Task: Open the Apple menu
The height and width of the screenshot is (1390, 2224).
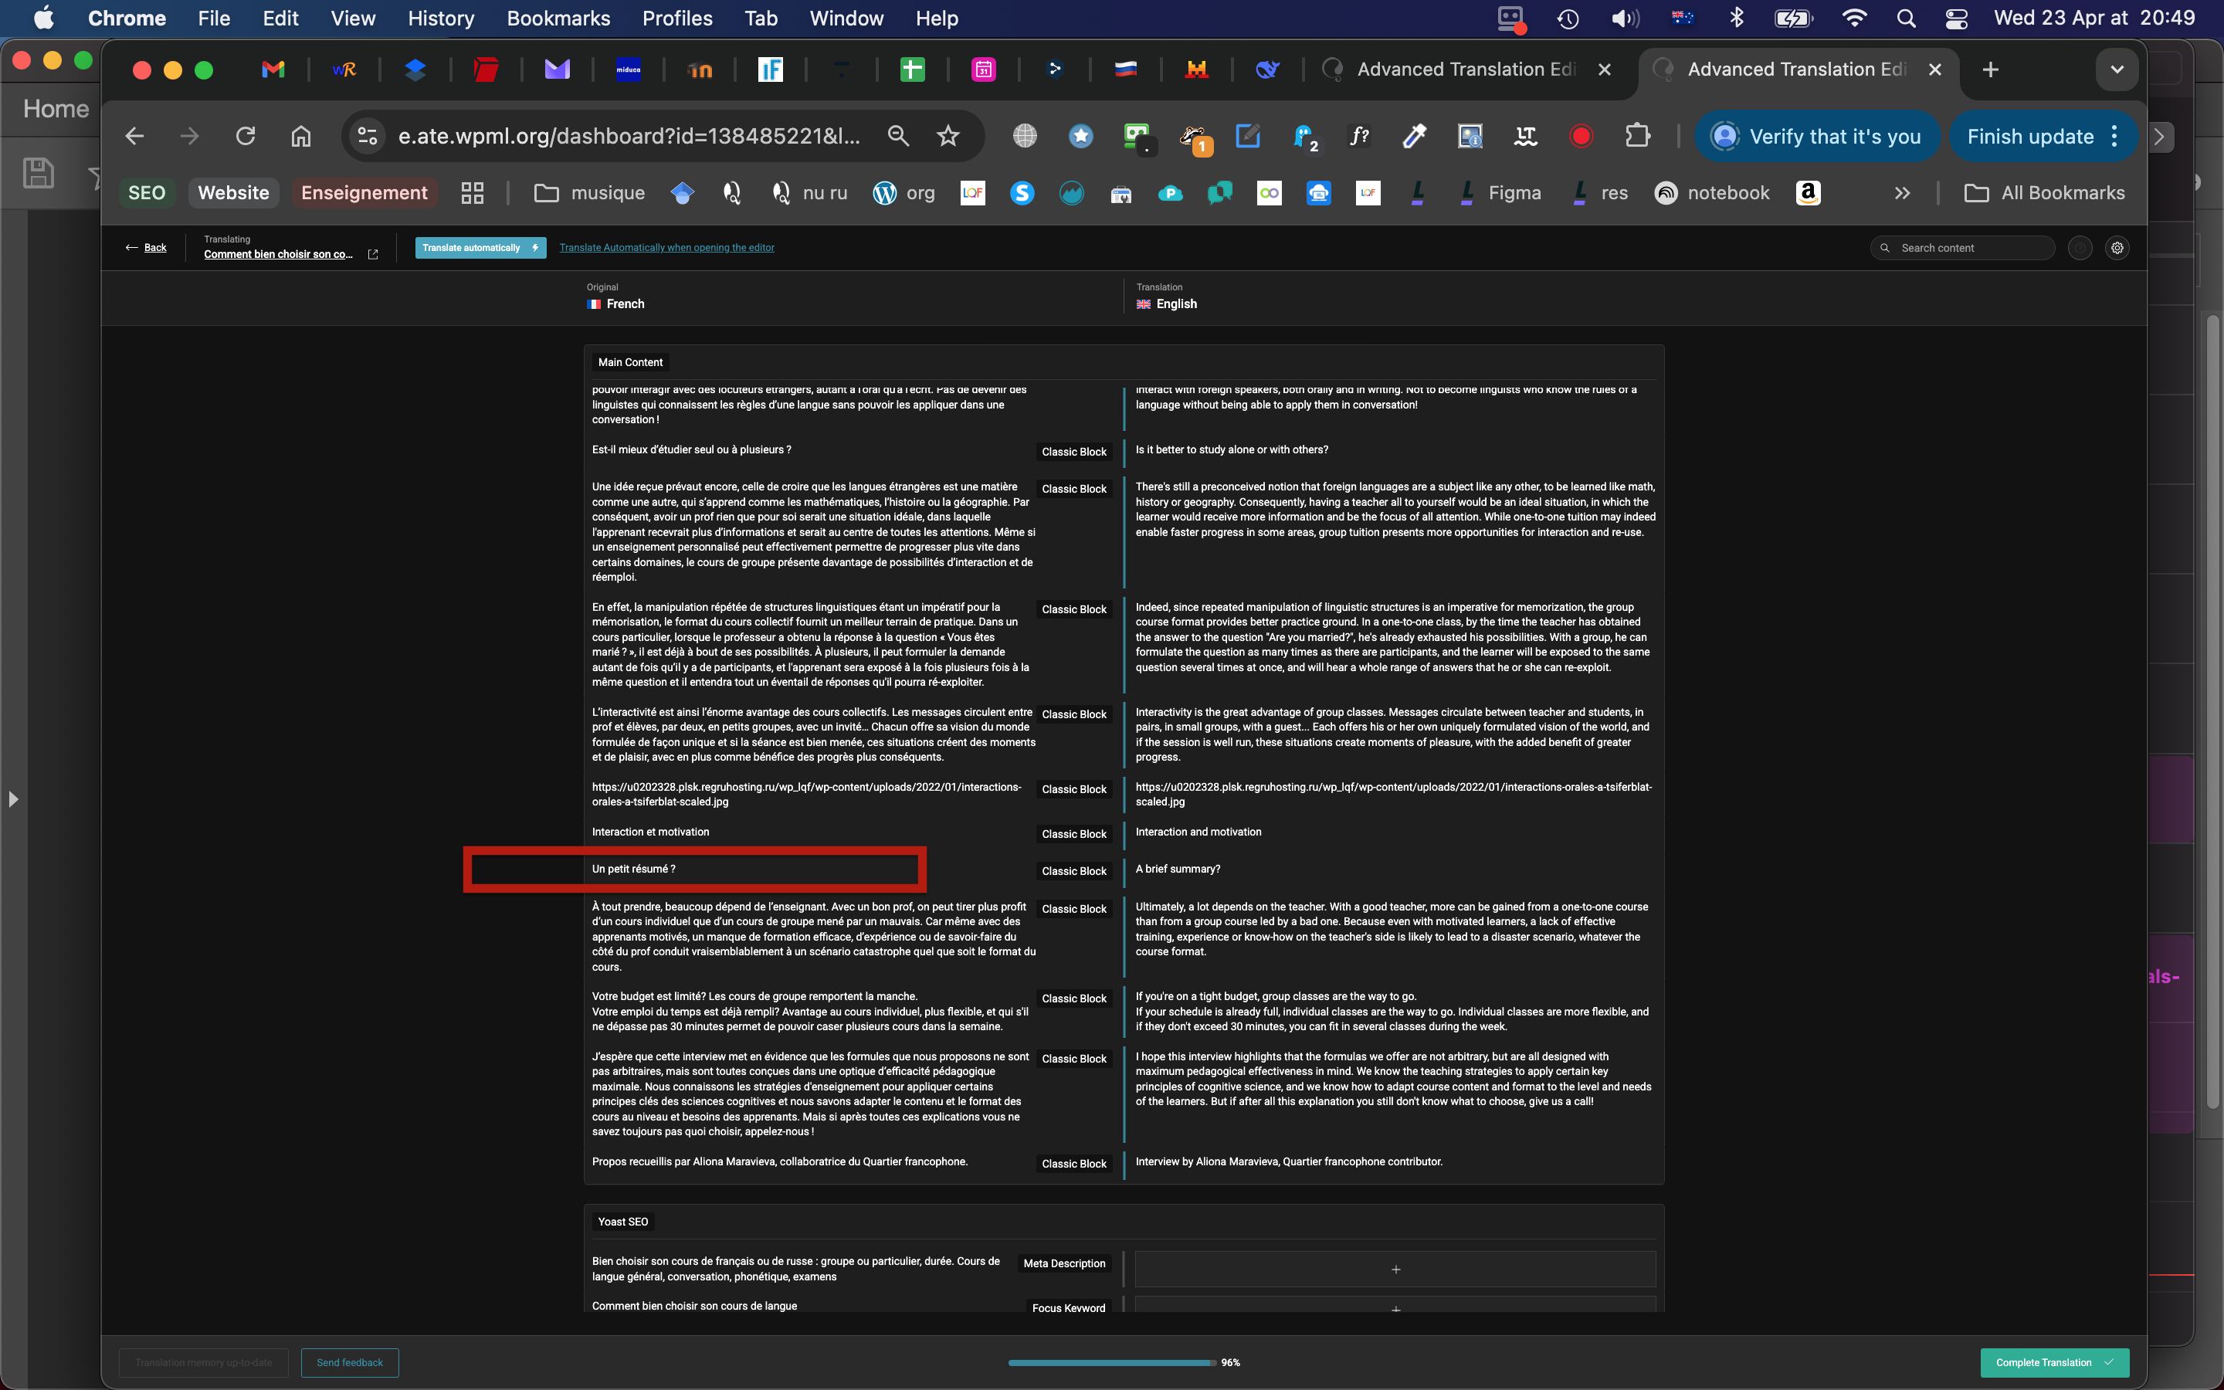Action: (x=43, y=19)
